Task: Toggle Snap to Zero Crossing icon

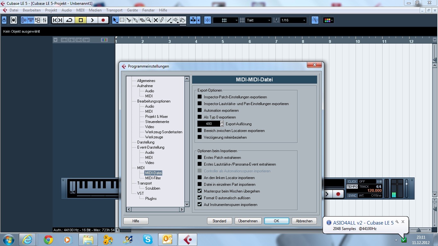Action: click(315, 20)
